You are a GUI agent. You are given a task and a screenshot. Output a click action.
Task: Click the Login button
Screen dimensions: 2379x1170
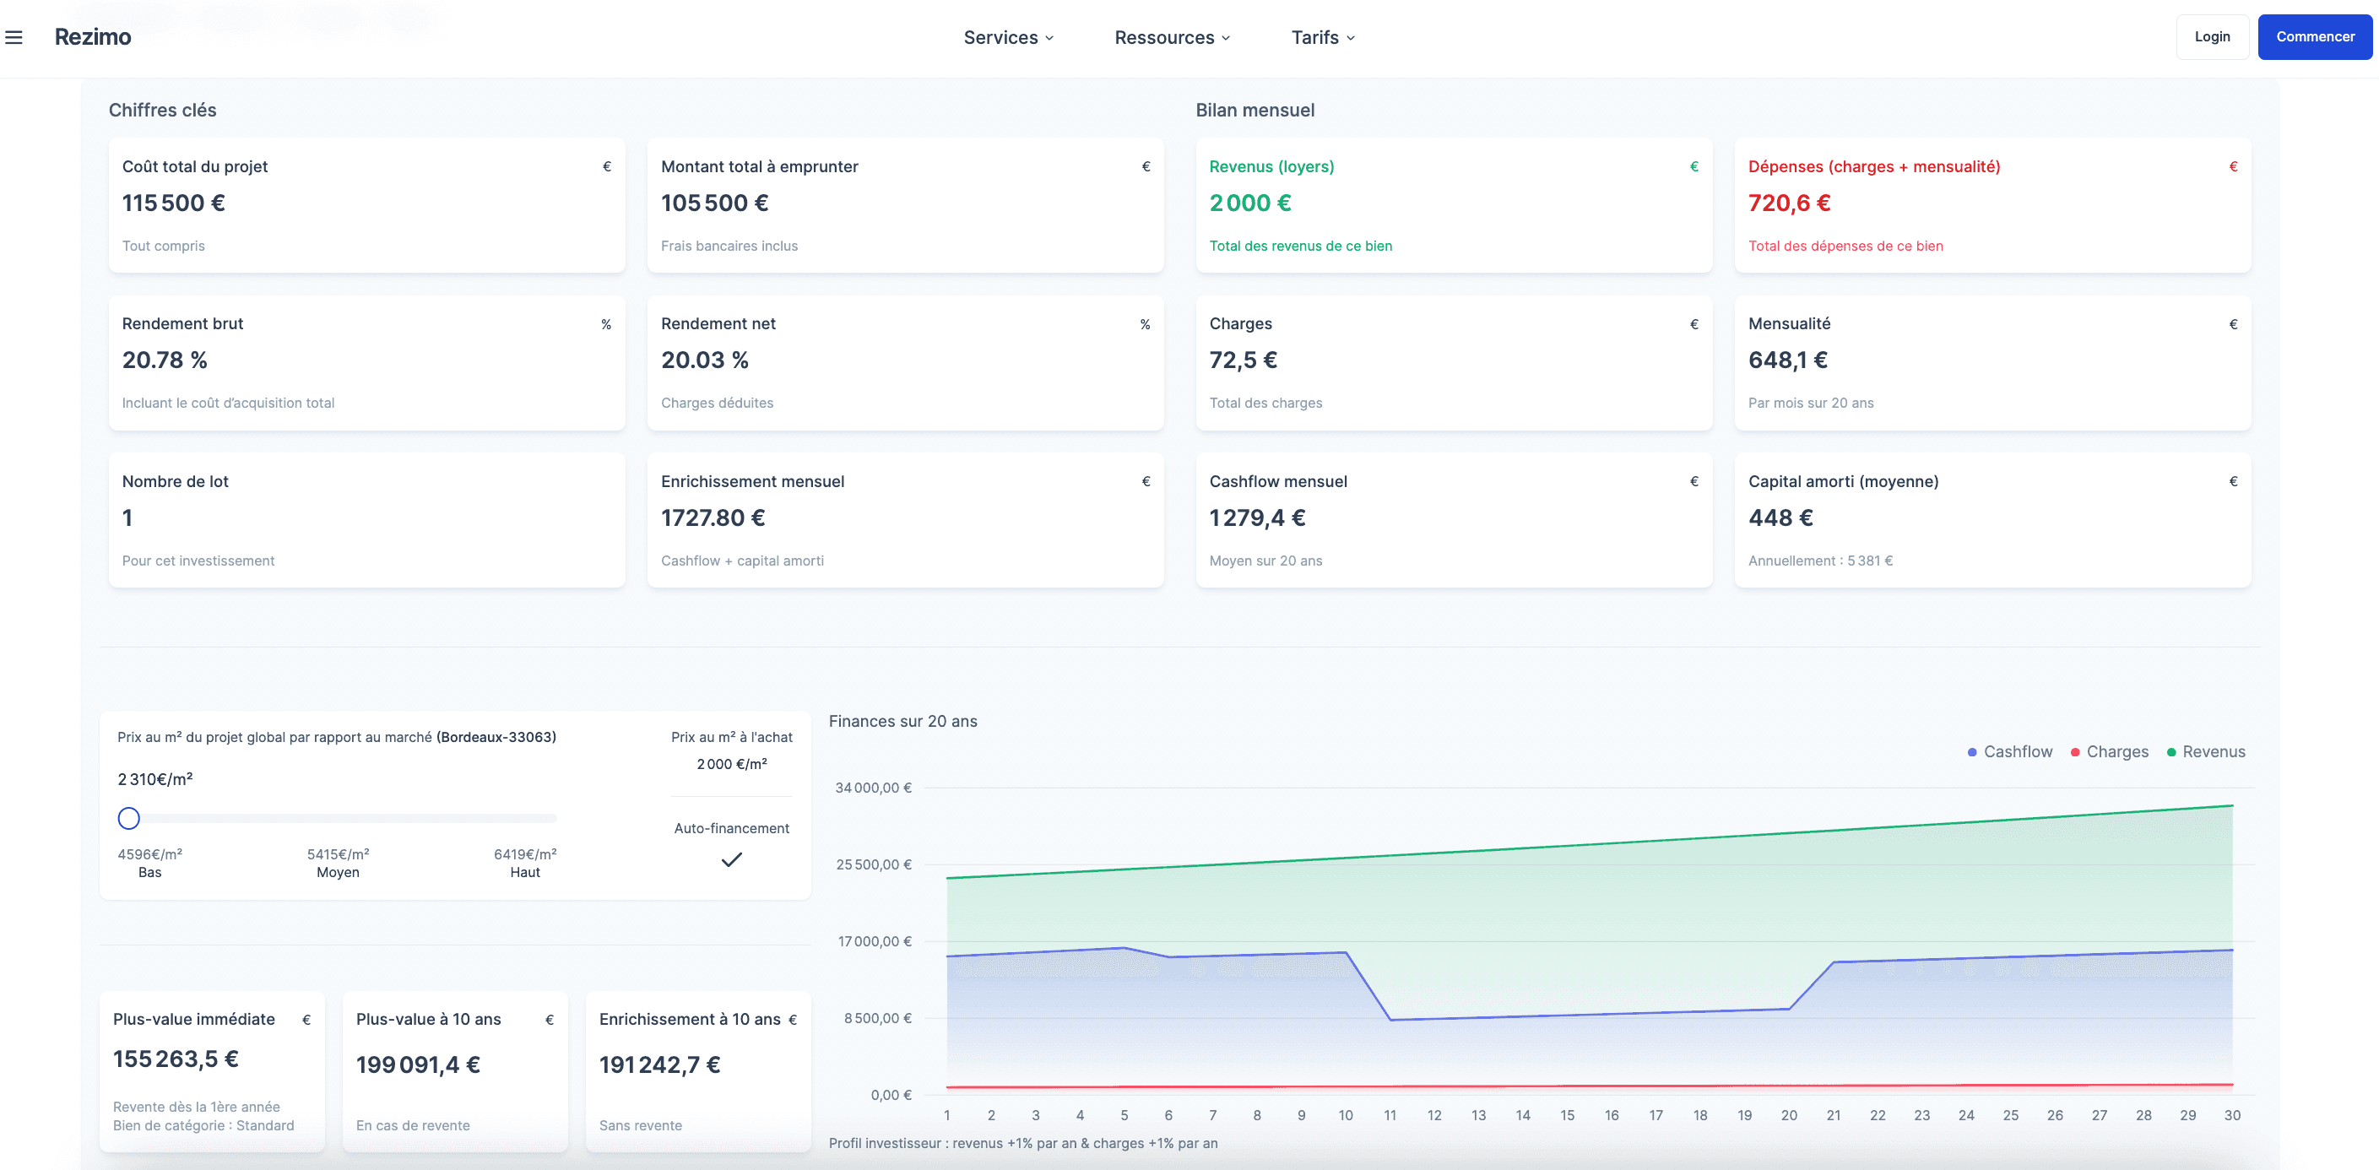(2212, 37)
